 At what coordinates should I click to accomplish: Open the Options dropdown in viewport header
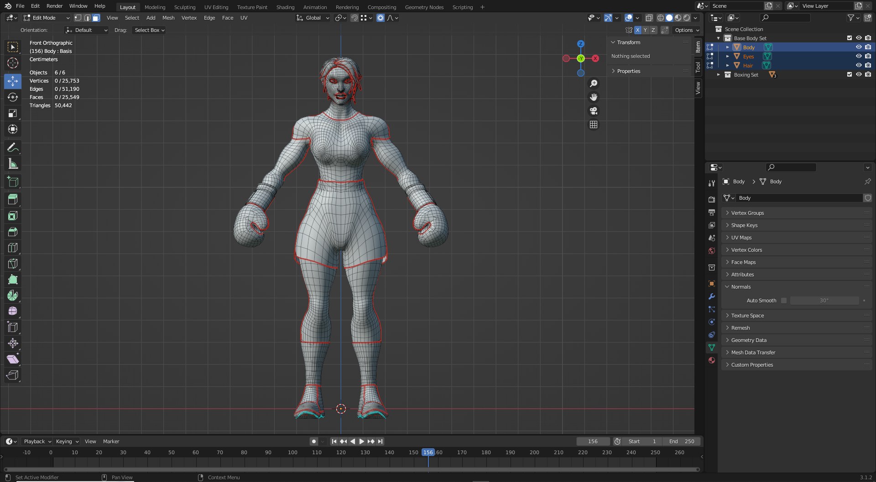click(x=687, y=30)
